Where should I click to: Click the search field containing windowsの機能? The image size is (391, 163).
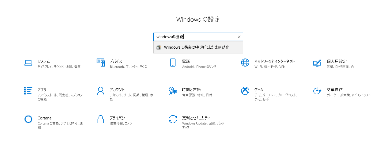tap(198, 37)
